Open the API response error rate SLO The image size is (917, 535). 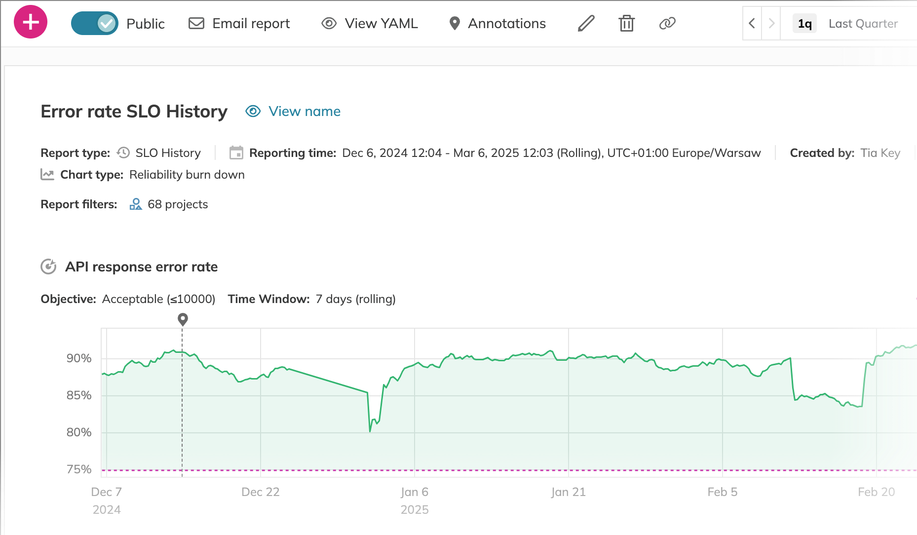click(x=142, y=267)
